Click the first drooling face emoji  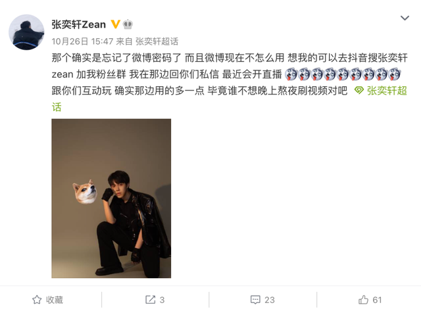pyautogui.click(x=291, y=74)
